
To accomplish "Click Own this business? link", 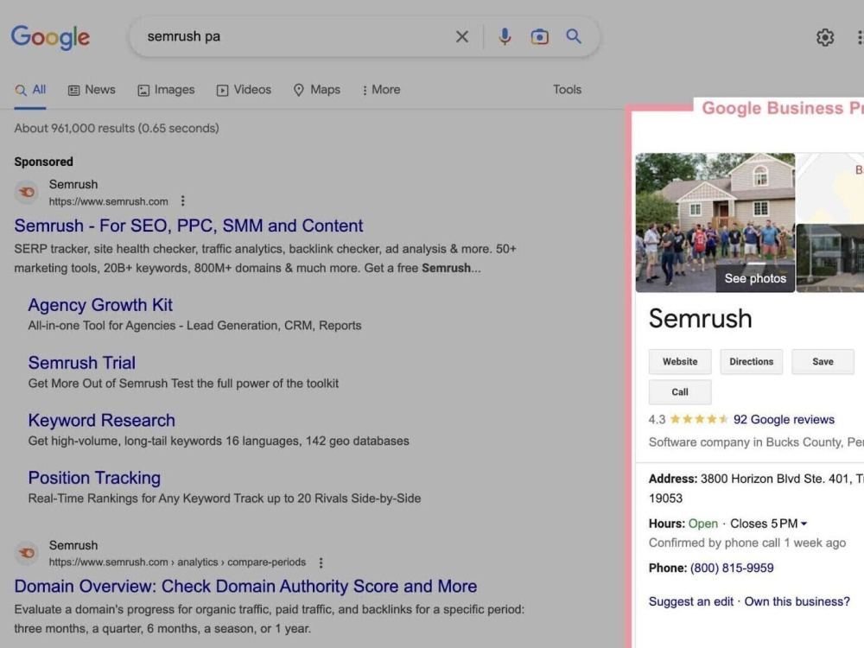I will pyautogui.click(x=797, y=601).
